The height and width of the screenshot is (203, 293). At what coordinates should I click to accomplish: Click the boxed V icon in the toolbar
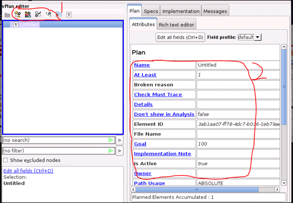tap(69, 14)
